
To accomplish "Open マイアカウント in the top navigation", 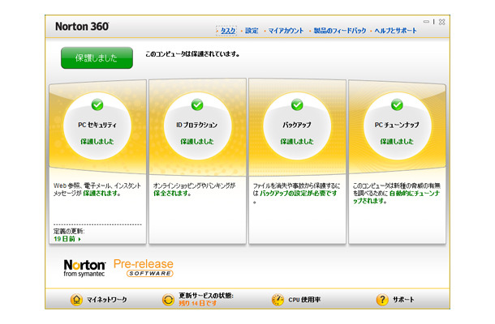I will pyautogui.click(x=286, y=31).
